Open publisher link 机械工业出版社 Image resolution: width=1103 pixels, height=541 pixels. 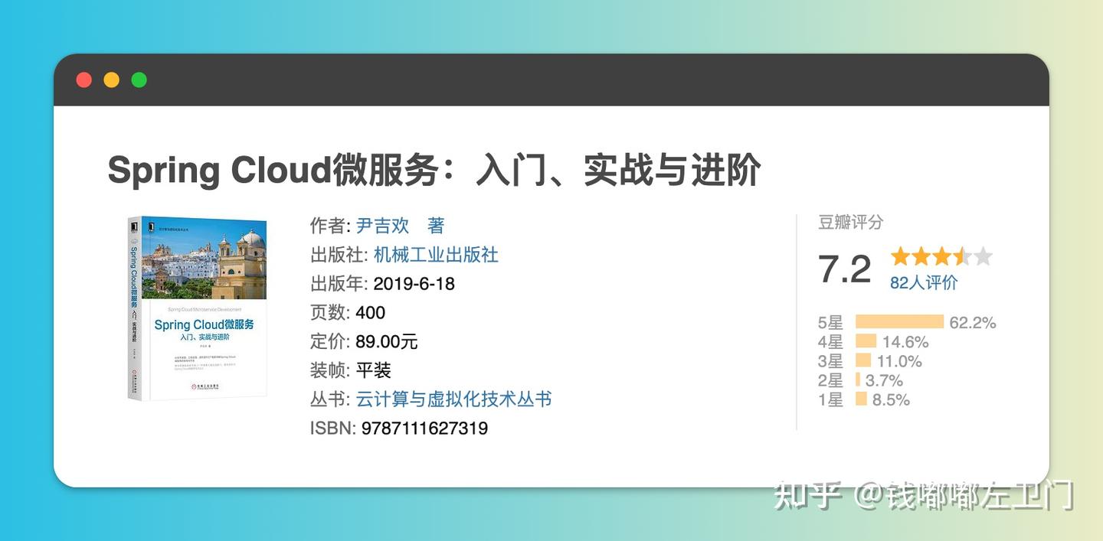pos(436,254)
